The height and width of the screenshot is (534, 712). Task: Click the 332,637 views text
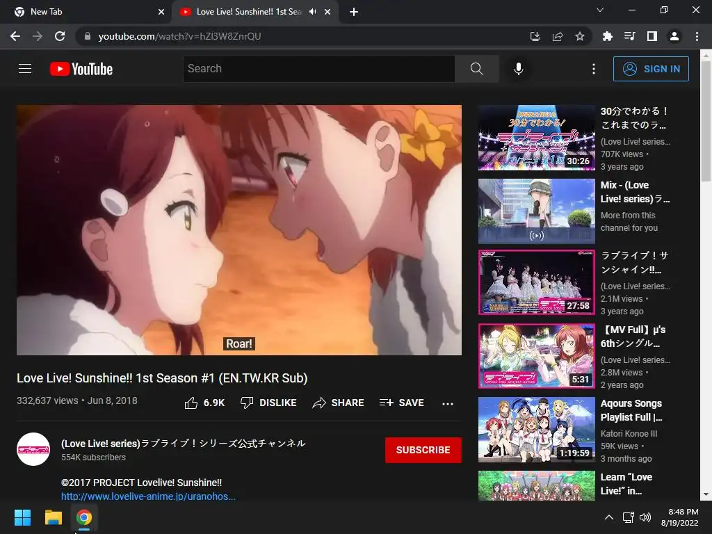click(x=47, y=400)
